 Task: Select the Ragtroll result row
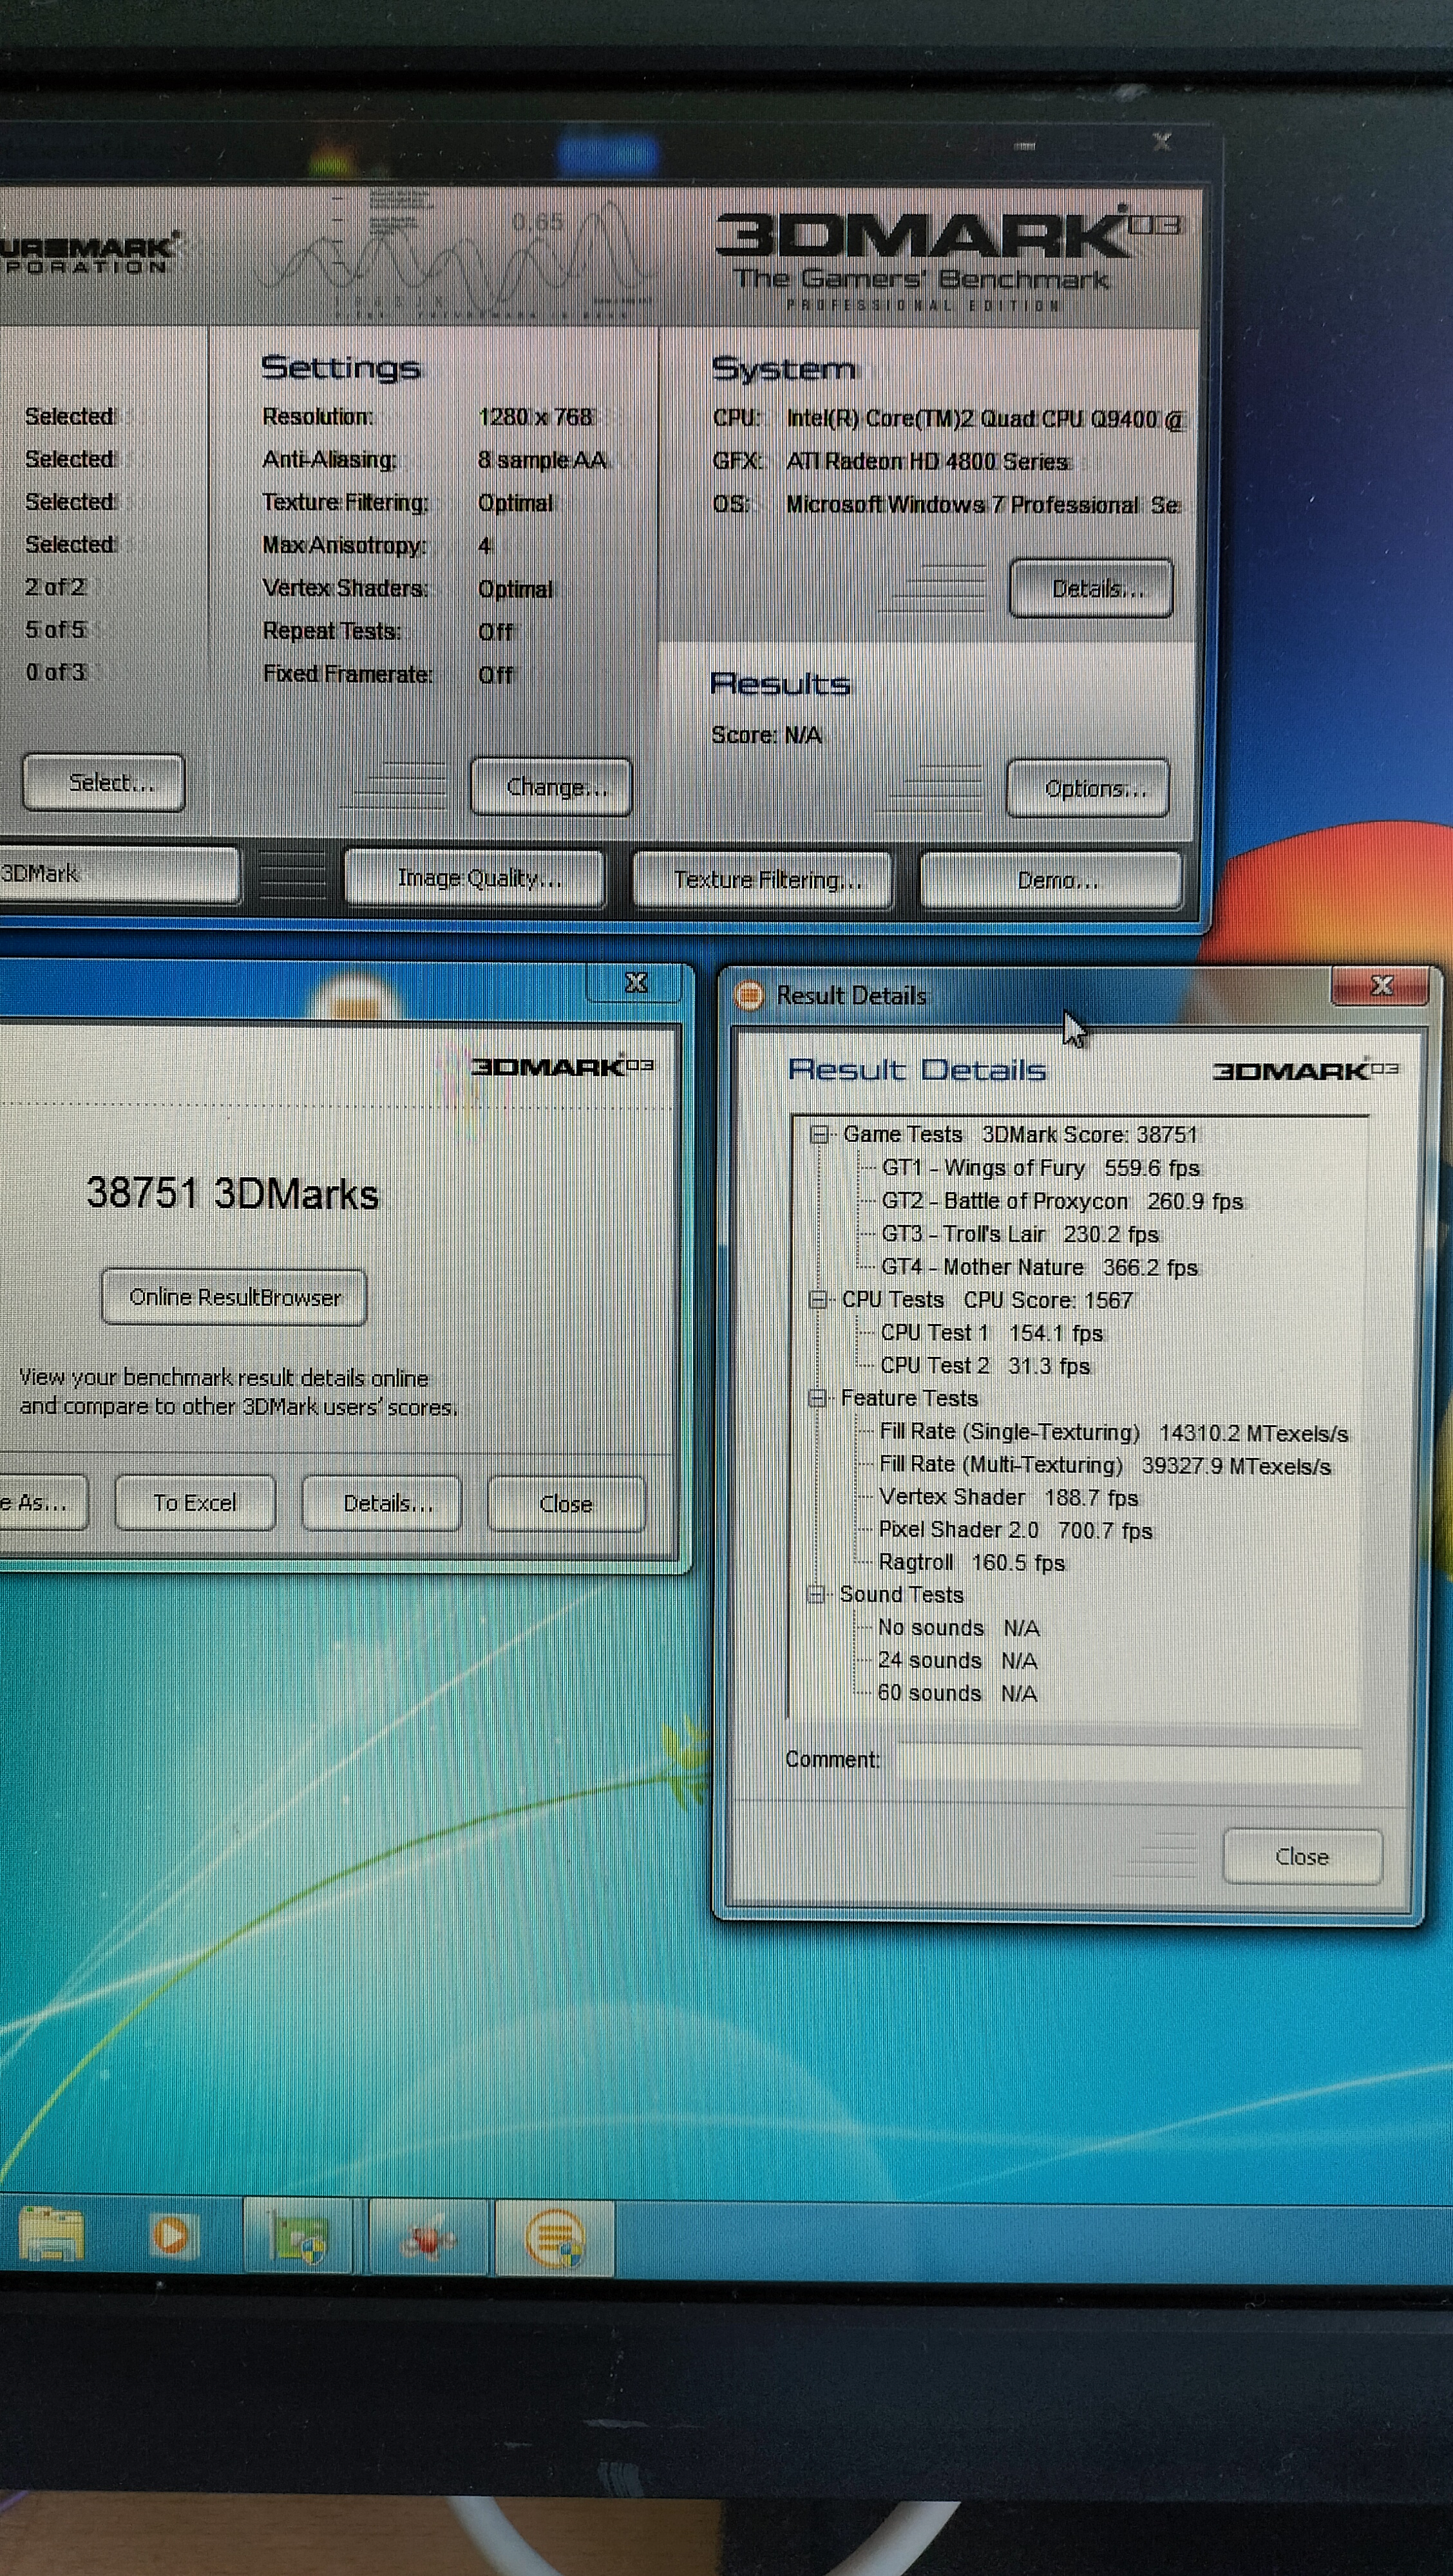click(x=970, y=1562)
